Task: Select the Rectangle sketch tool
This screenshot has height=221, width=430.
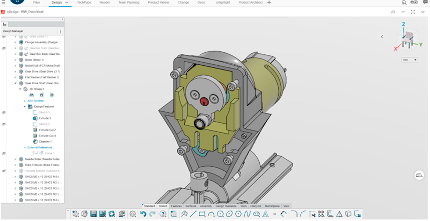Action: (x=202, y=214)
